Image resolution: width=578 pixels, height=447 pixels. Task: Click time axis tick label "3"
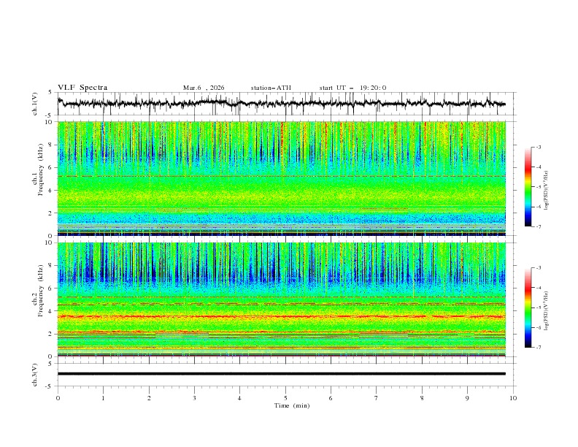(x=194, y=398)
